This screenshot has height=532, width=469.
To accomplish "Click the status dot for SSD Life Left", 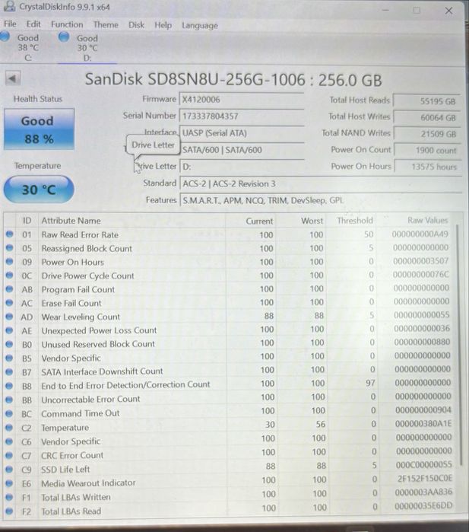I will pyautogui.click(x=9, y=470).
